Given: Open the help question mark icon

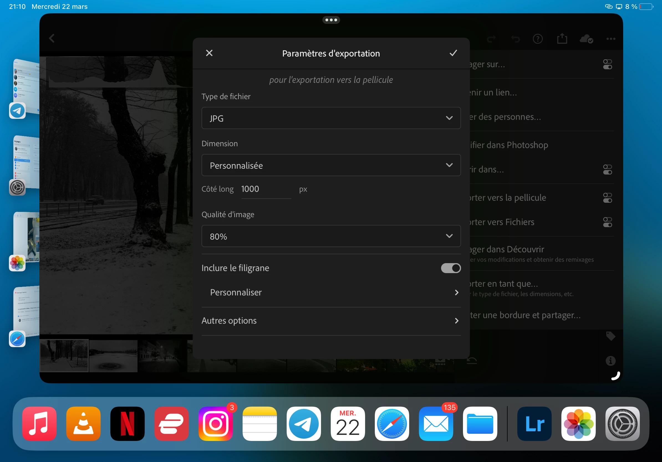Looking at the screenshot, I should (538, 38).
